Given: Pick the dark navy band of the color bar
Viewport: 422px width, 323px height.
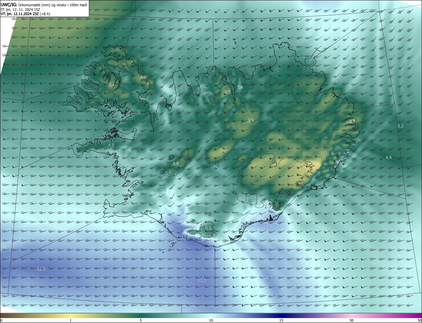Looking at the screenshot, I should tap(281, 316).
